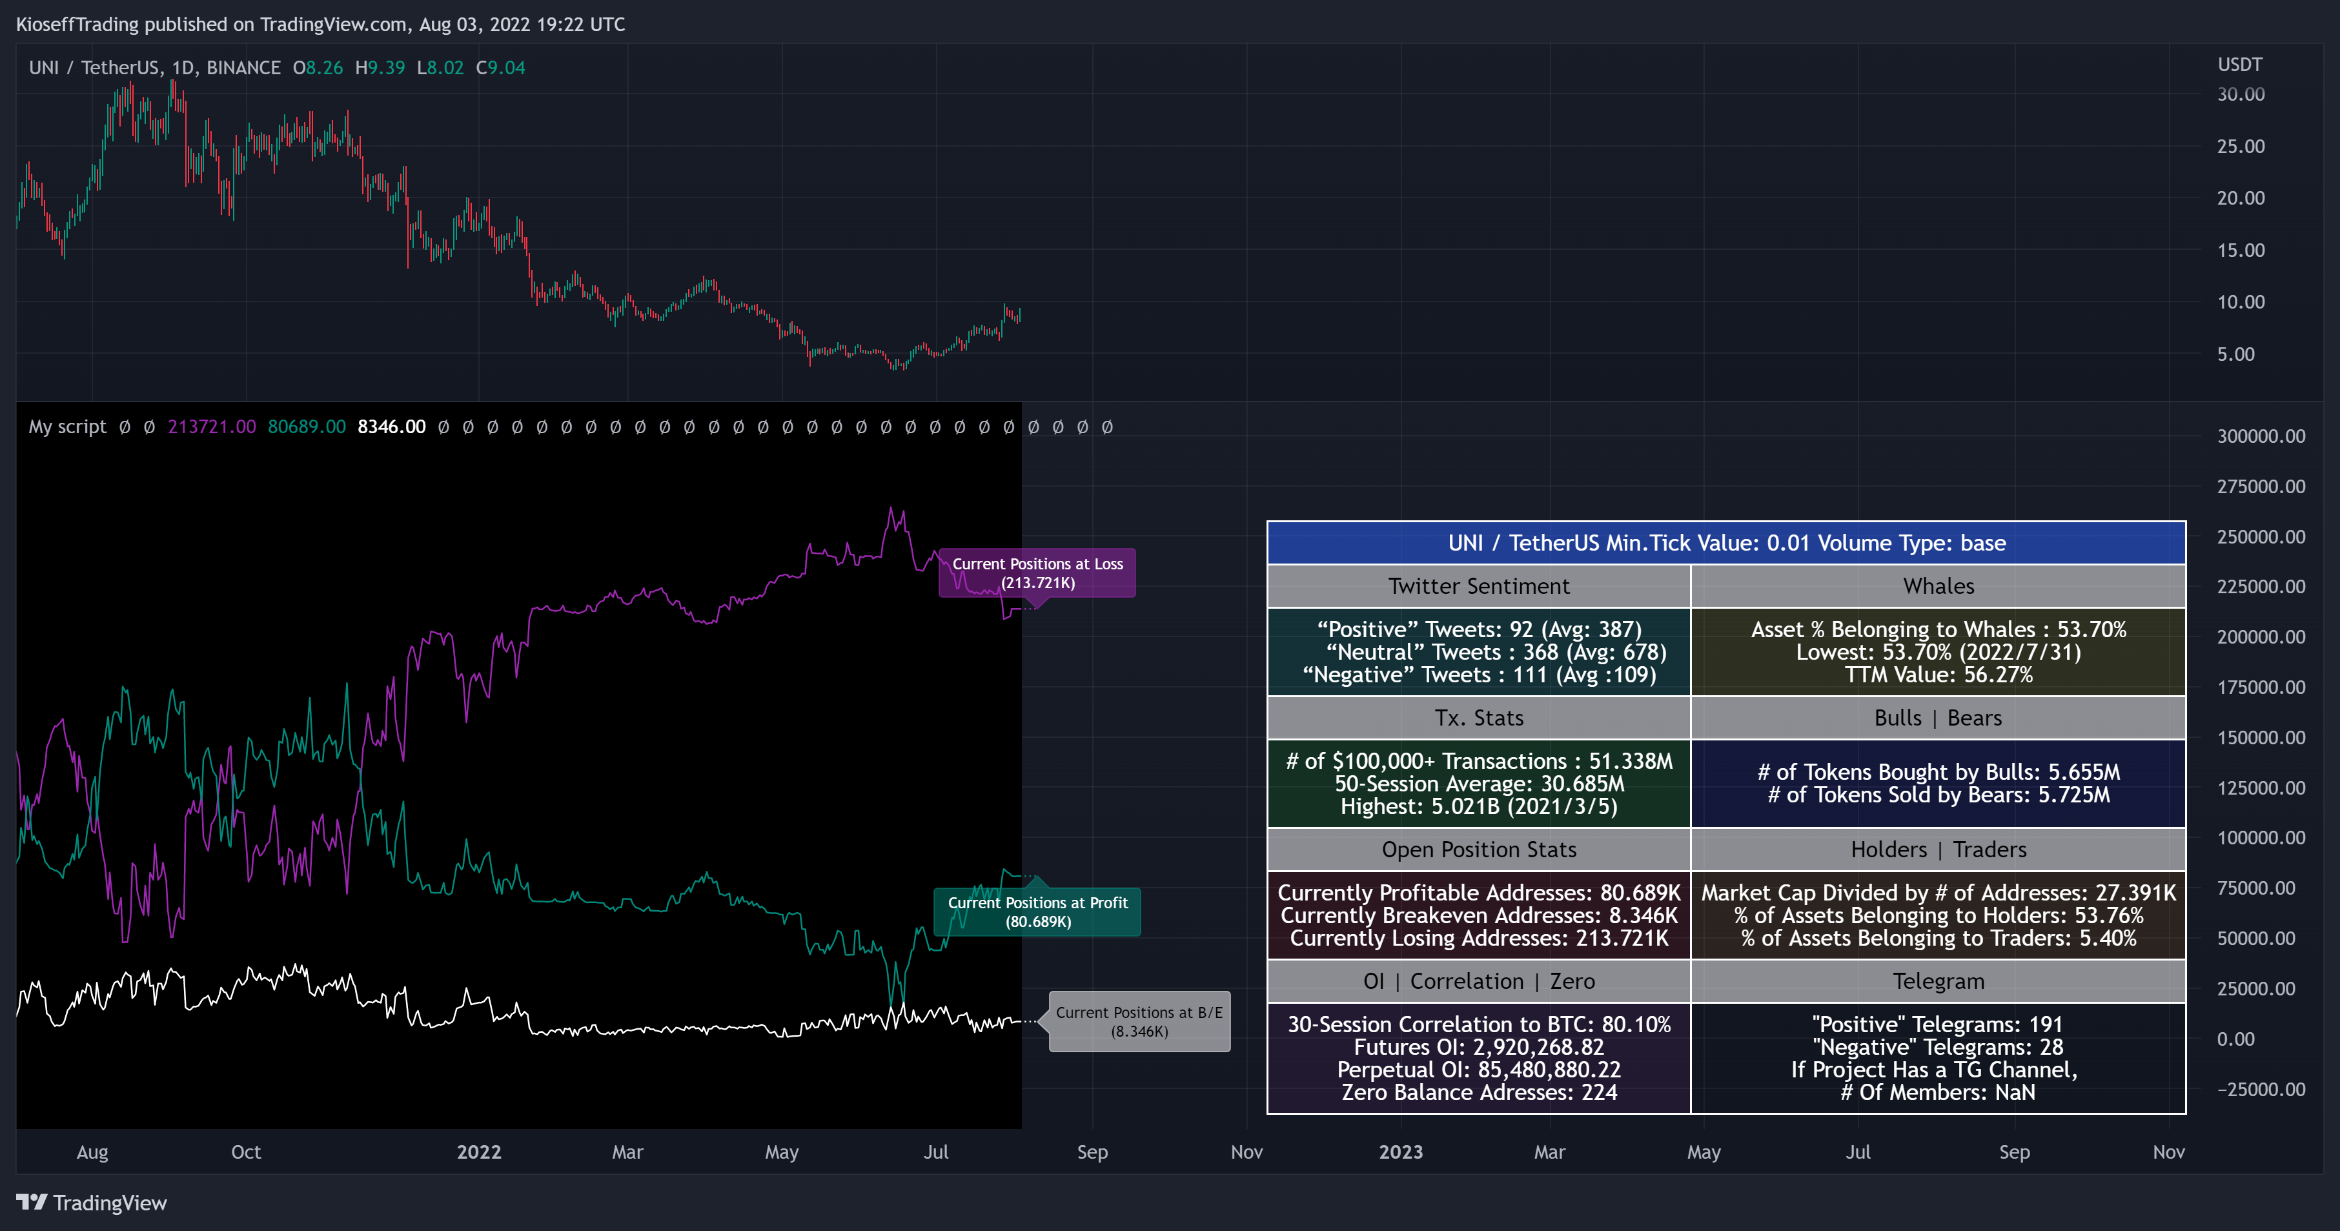The image size is (2340, 1231).
Task: Click the first 'Aug' label on time axis
Action: (x=93, y=1152)
